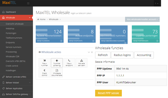Click the MaxiTEL logo
Screen dimensions: 168x98
coord(9,3)
